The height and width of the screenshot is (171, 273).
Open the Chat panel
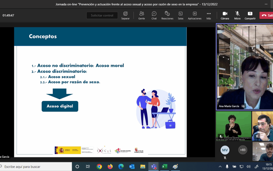point(154,15)
